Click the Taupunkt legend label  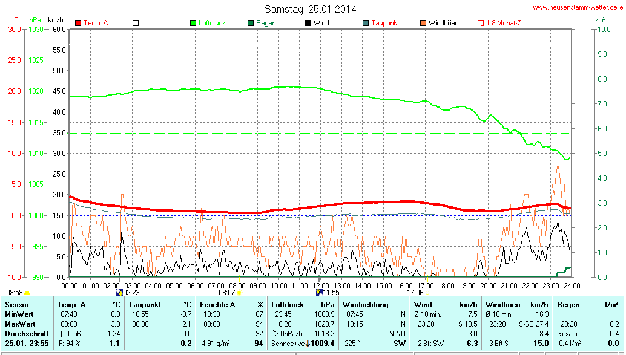tap(385, 23)
